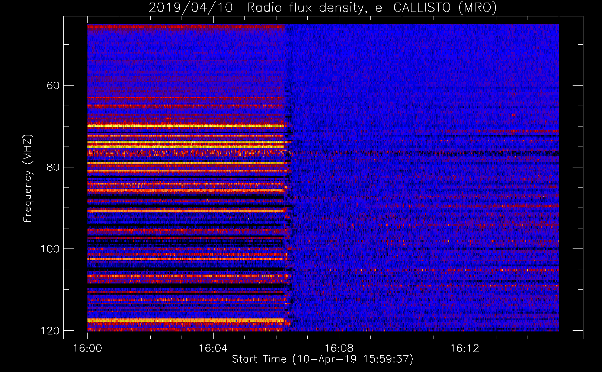Click the 16:00 time tick label
The image size is (602, 372).
click(x=87, y=349)
